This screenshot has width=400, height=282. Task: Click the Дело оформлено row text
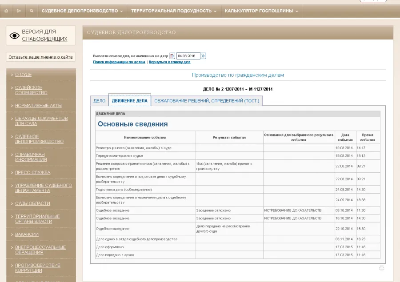click(110, 247)
